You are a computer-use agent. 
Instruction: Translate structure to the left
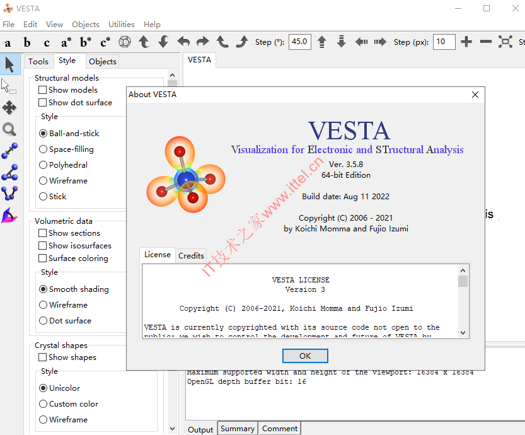tap(361, 42)
